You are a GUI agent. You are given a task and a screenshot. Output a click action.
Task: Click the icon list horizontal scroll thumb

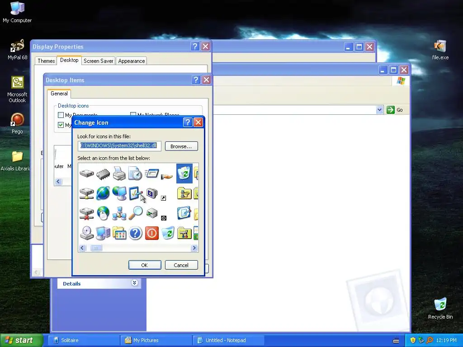coord(96,248)
